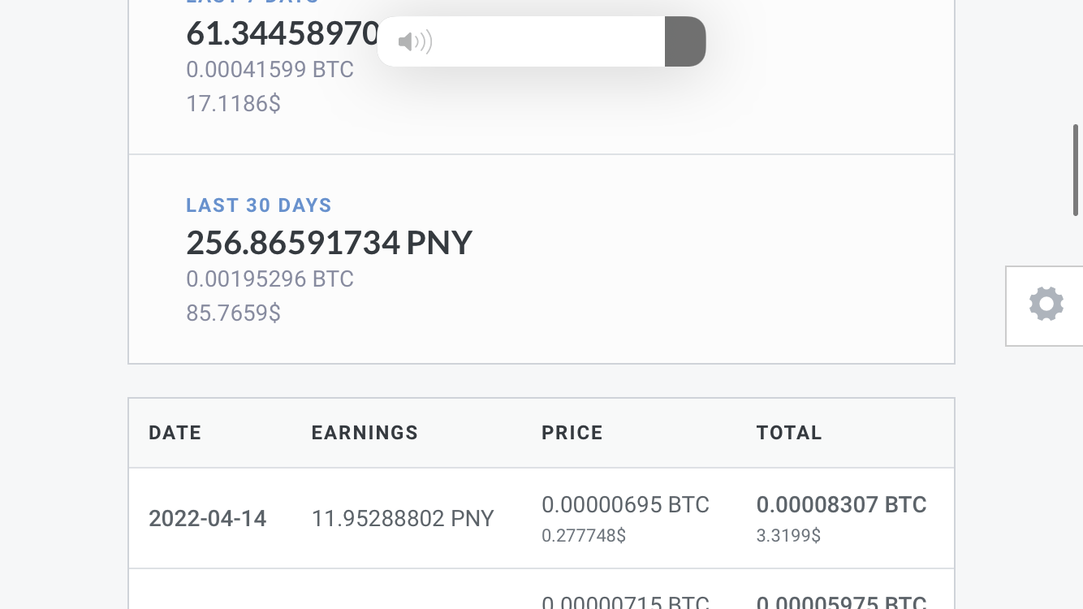Sort by the DATE column header
This screenshot has height=609, width=1083.
pyautogui.click(x=175, y=433)
